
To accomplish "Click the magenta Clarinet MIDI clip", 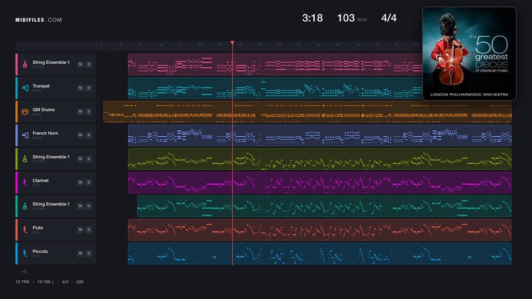I will coord(320,183).
